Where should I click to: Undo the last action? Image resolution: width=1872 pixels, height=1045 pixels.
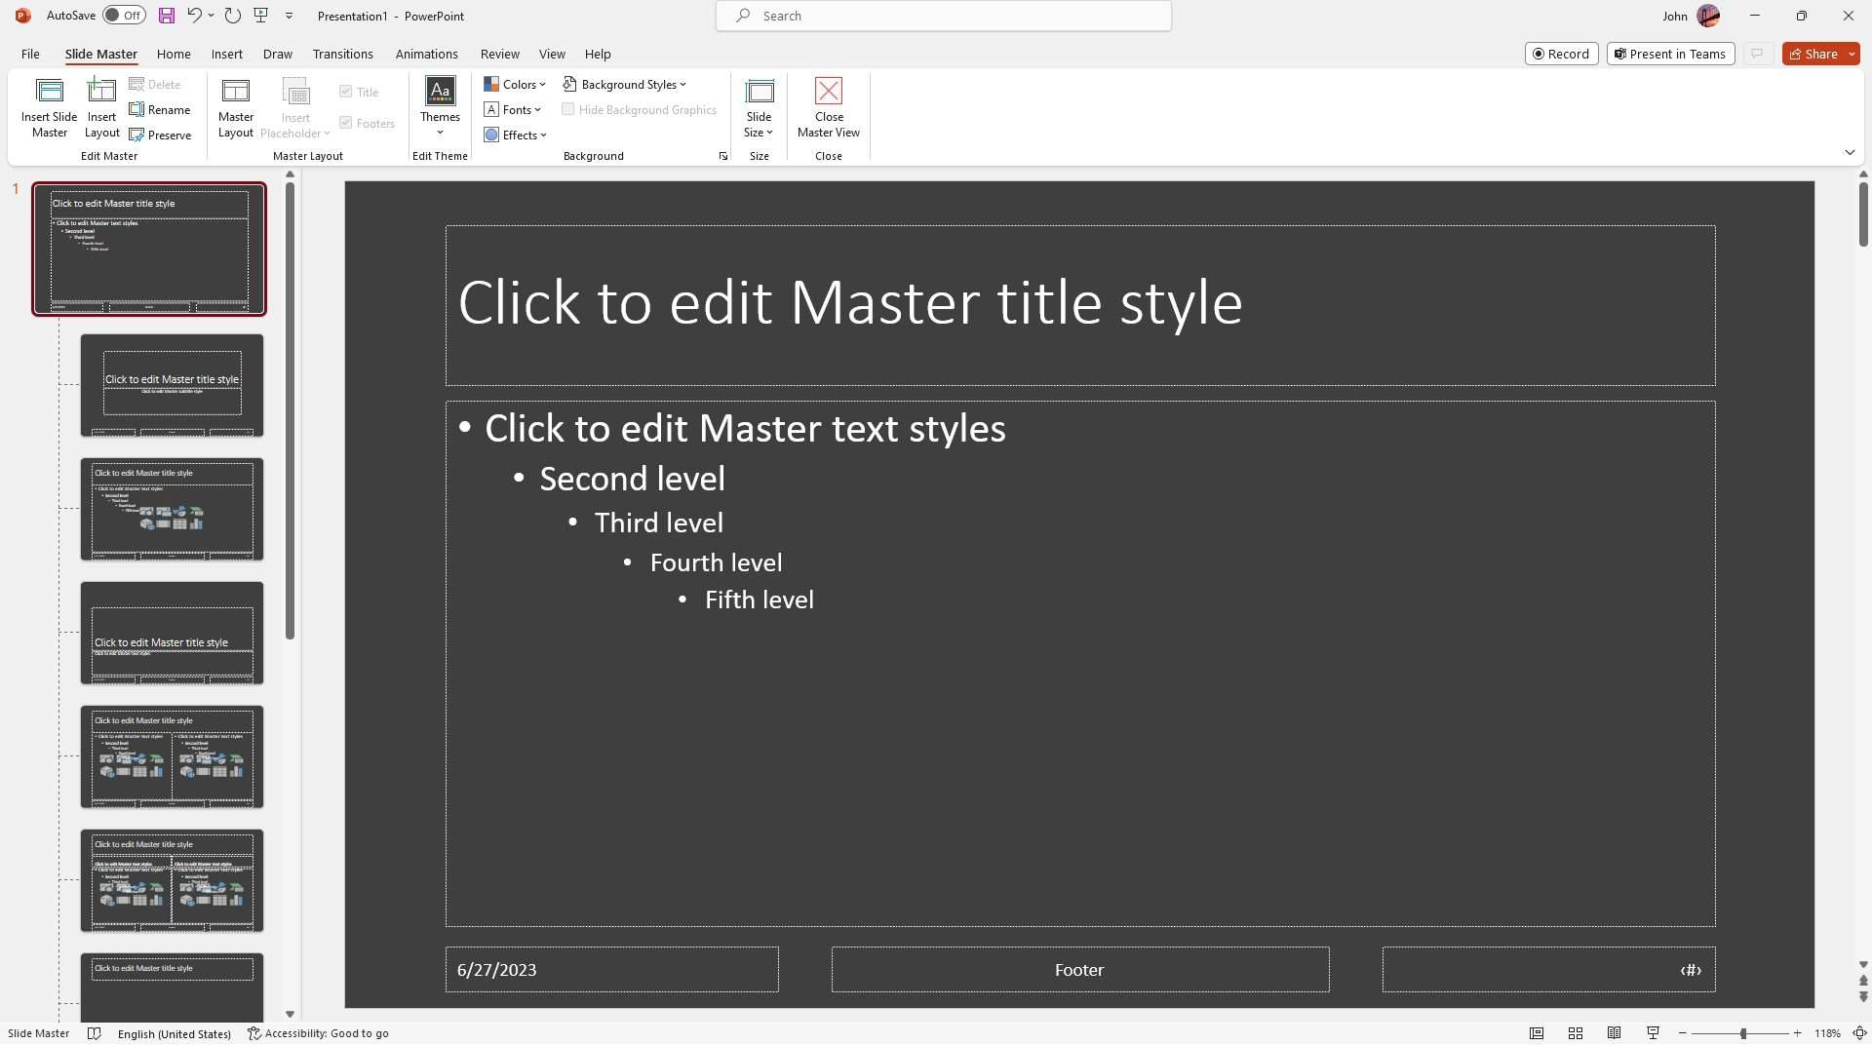(194, 16)
